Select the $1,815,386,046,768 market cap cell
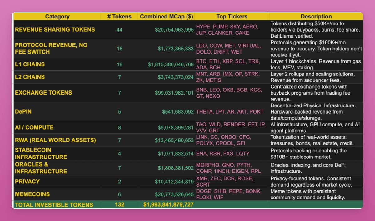Image resolution: width=375 pixels, height=221 pixels. click(166, 64)
